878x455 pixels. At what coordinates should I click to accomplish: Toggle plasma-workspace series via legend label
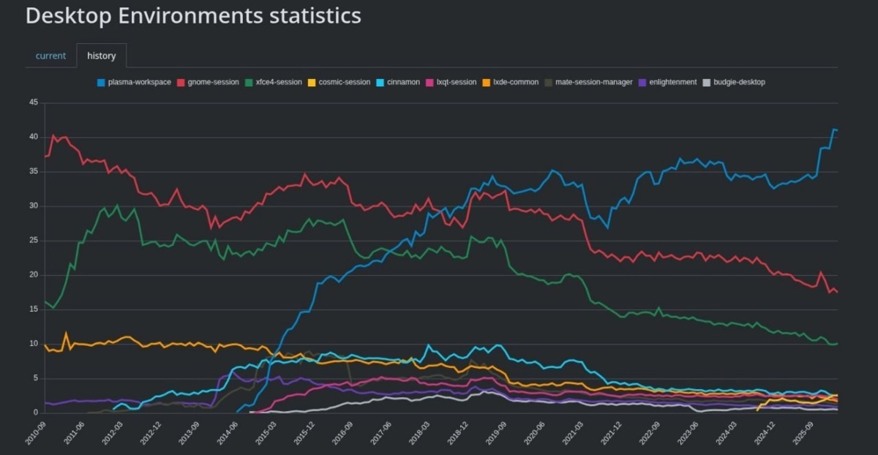pos(139,82)
